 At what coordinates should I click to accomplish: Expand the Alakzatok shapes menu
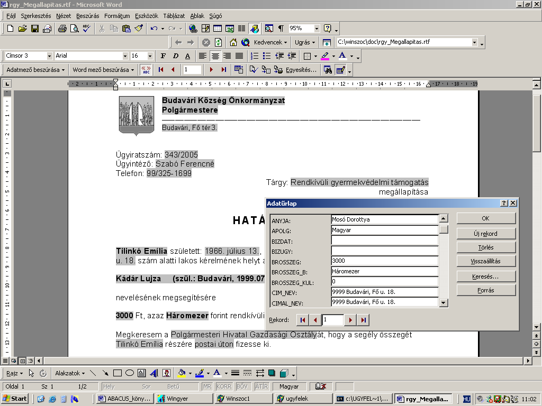(70, 373)
